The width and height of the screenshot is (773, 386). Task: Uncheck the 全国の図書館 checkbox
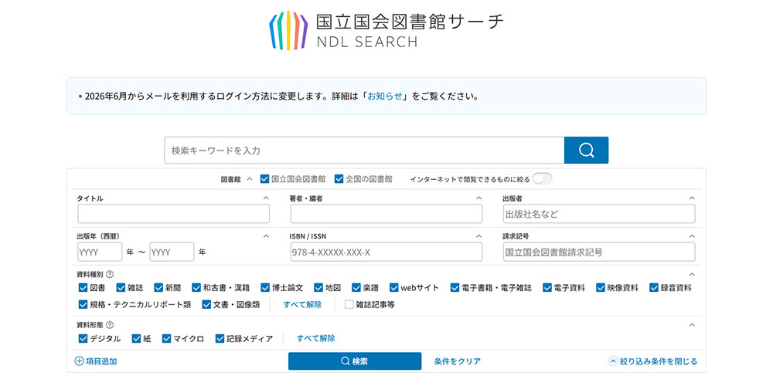(x=339, y=179)
